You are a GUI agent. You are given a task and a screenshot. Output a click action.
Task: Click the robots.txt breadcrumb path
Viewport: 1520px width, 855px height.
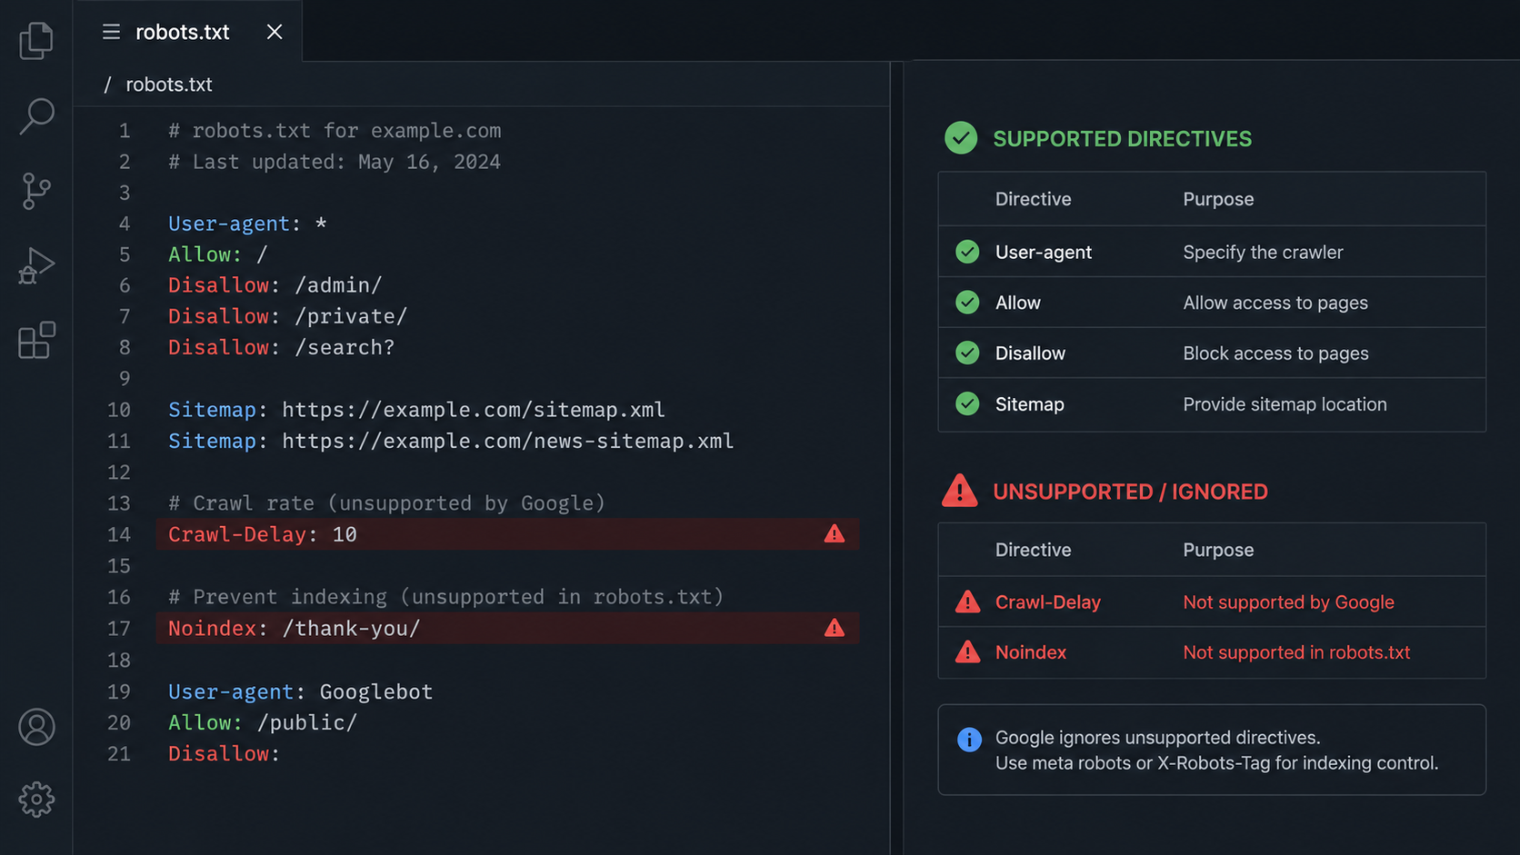(x=169, y=85)
